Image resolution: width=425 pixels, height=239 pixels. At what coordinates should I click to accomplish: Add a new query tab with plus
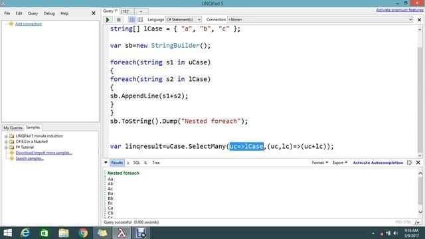[x=141, y=11]
